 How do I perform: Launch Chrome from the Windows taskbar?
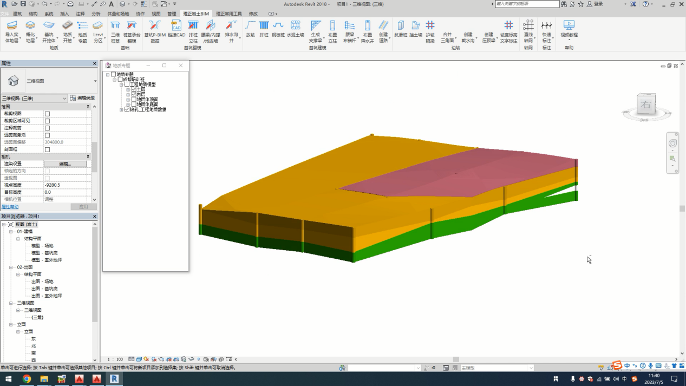pyautogui.click(x=27, y=379)
